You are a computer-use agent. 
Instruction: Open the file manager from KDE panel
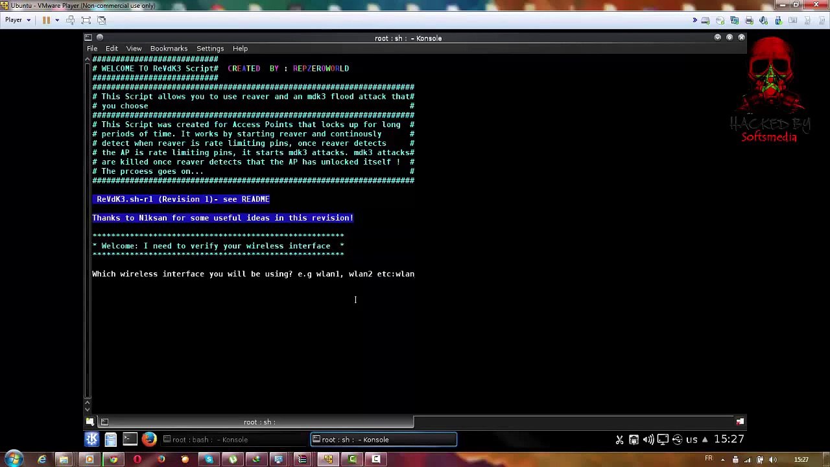[x=111, y=440]
